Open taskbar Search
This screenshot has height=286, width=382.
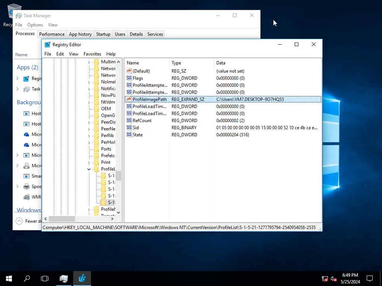(27, 279)
